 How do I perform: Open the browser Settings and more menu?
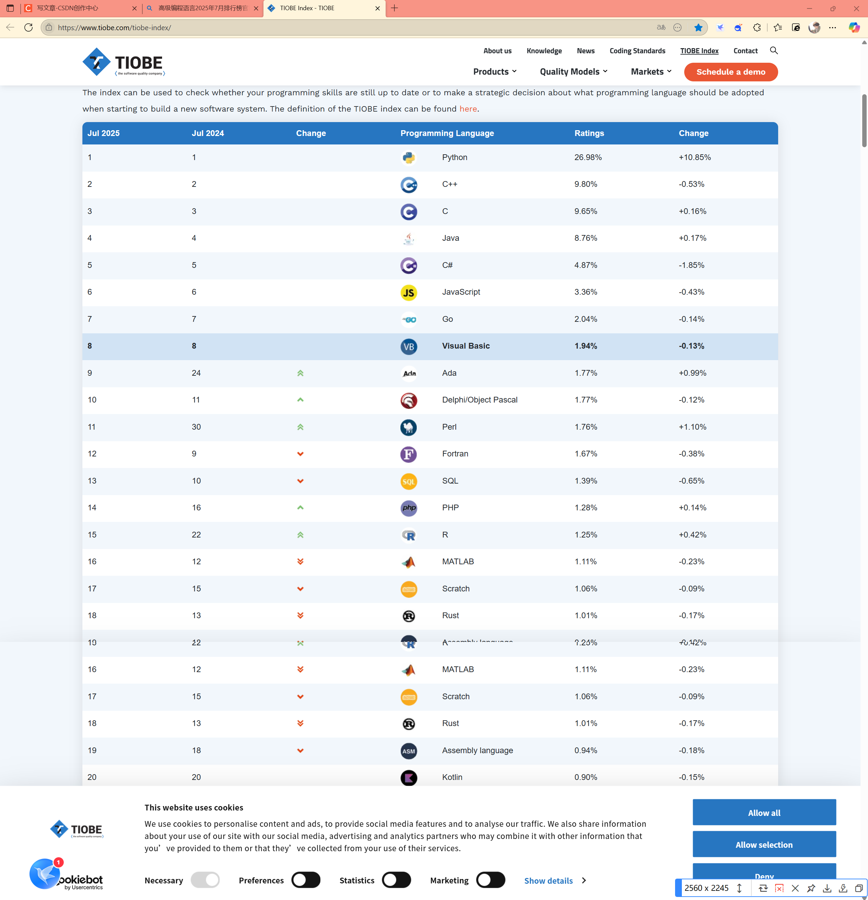pos(832,27)
